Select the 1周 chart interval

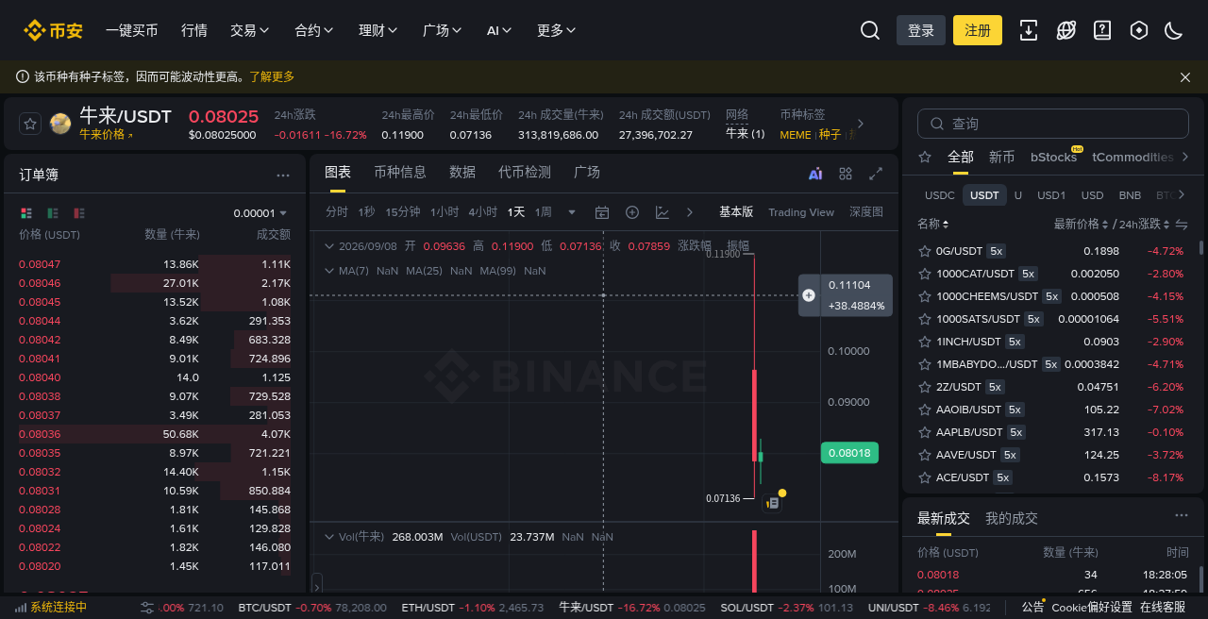coord(544,212)
